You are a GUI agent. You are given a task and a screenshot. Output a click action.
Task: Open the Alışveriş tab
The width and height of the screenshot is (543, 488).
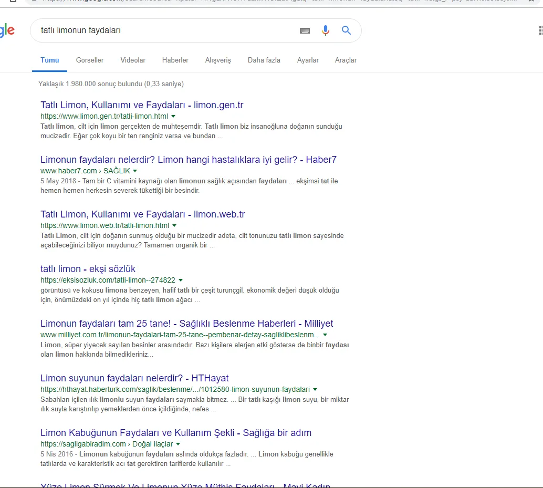(x=218, y=60)
